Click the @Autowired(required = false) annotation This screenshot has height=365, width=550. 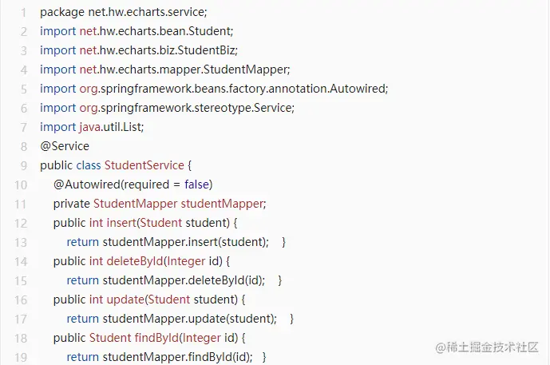click(x=133, y=184)
